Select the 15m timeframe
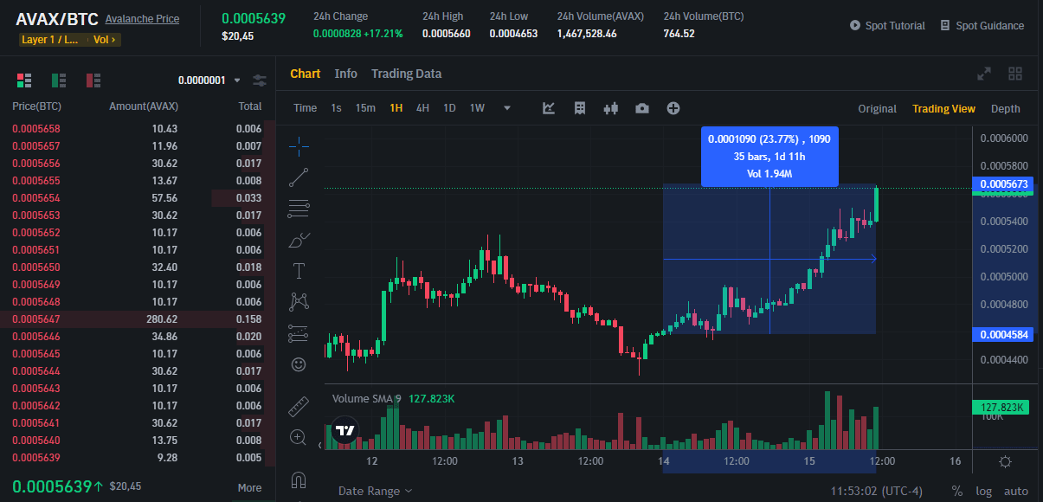This screenshot has width=1043, height=502. pyautogui.click(x=364, y=107)
